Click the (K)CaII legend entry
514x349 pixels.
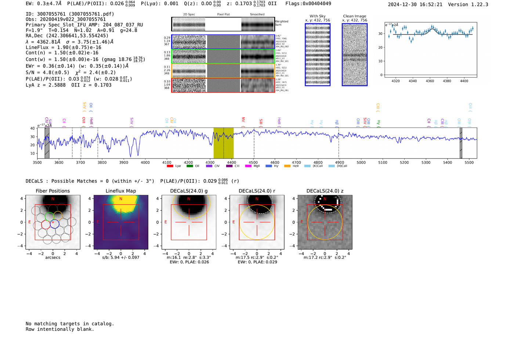(x=314, y=166)
